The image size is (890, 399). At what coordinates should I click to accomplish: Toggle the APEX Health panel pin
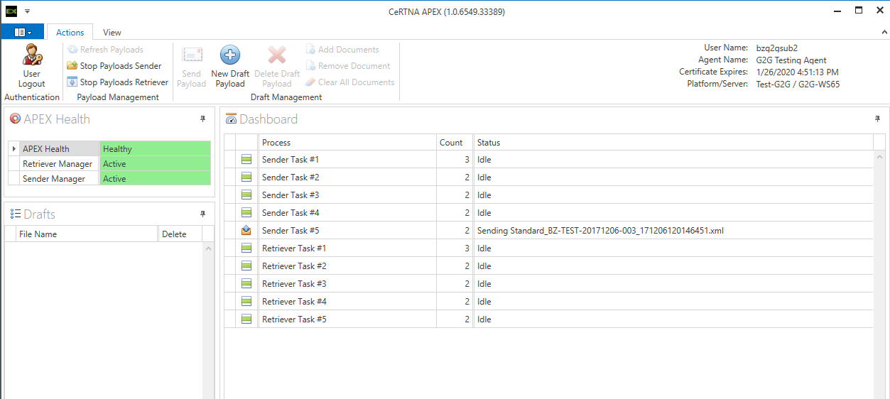tap(202, 119)
